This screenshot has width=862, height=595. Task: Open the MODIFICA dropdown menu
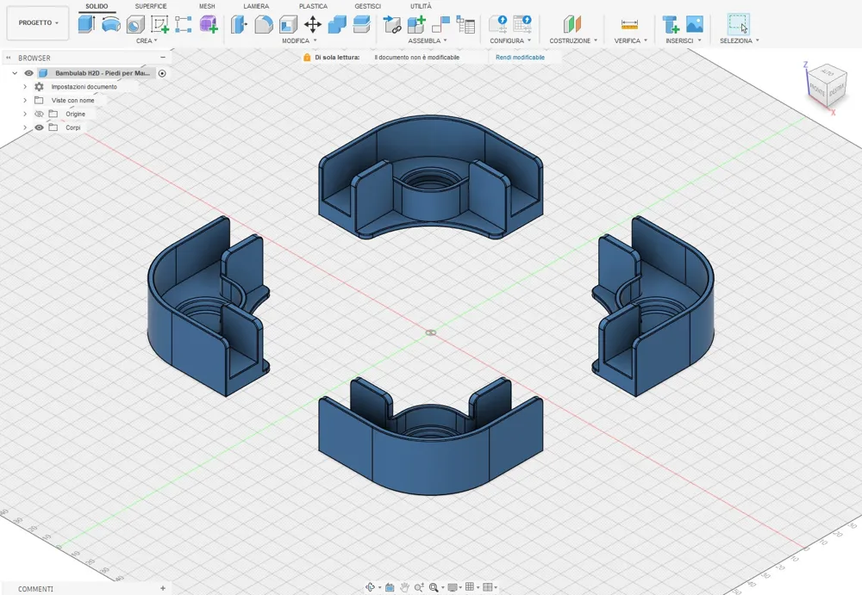click(x=300, y=40)
